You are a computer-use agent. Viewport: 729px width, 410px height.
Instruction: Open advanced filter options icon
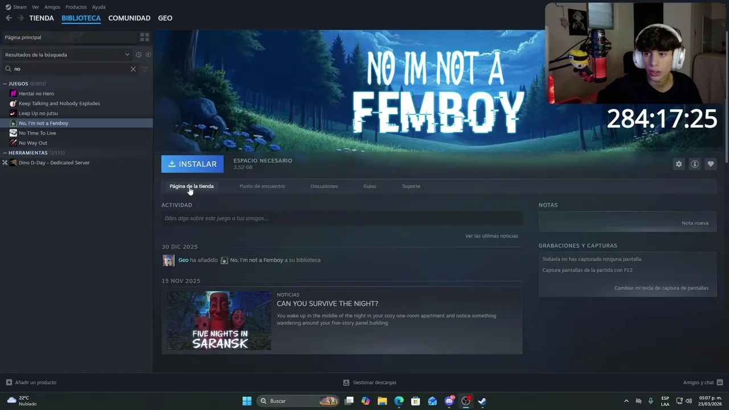145,69
